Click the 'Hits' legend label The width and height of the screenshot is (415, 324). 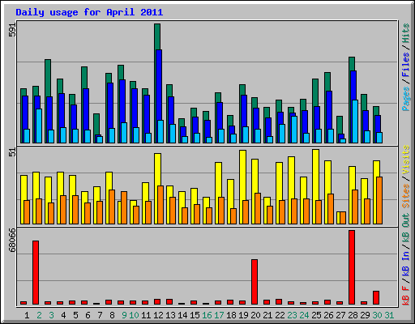[405, 33]
